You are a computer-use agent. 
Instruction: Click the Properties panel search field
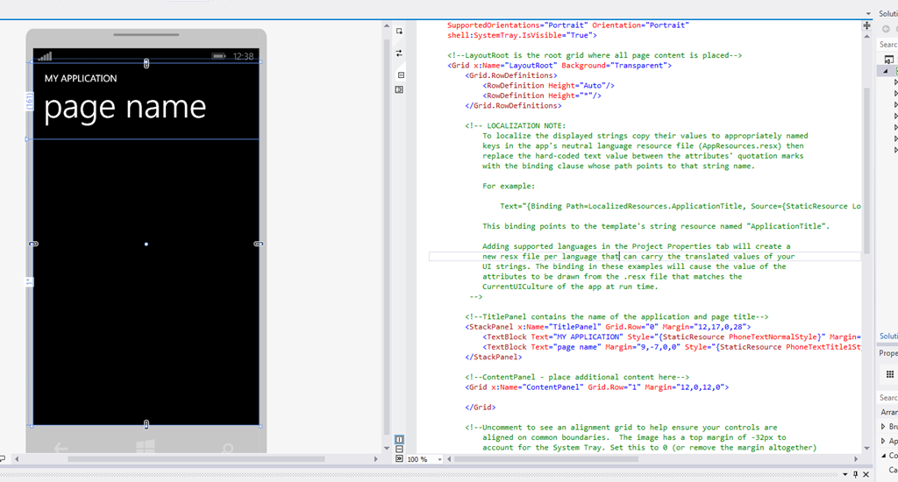click(887, 397)
